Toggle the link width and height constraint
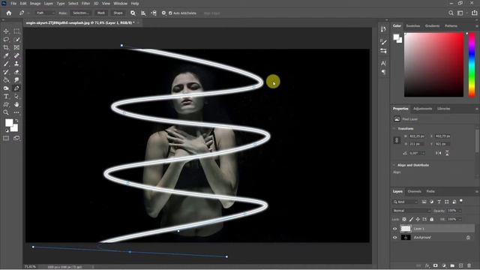This screenshot has width=480, height=270. [397, 140]
